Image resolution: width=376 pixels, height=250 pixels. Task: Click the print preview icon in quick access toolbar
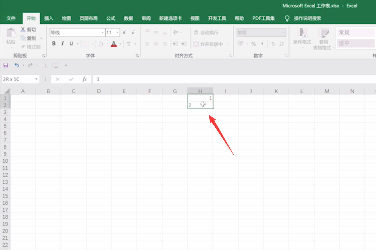click(44, 65)
